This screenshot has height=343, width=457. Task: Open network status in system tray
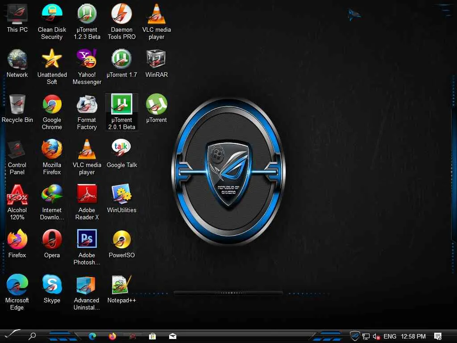(366, 337)
